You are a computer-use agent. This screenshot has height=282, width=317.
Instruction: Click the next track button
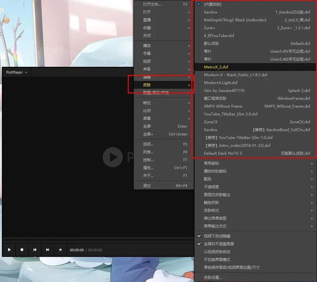(48, 250)
